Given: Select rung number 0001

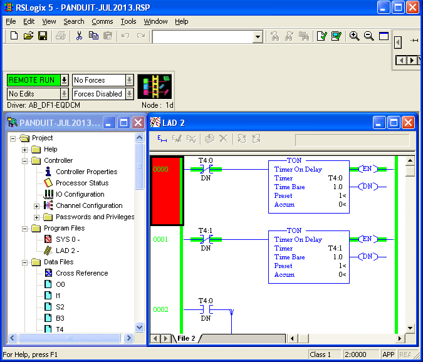Looking at the screenshot, I should (160, 239).
